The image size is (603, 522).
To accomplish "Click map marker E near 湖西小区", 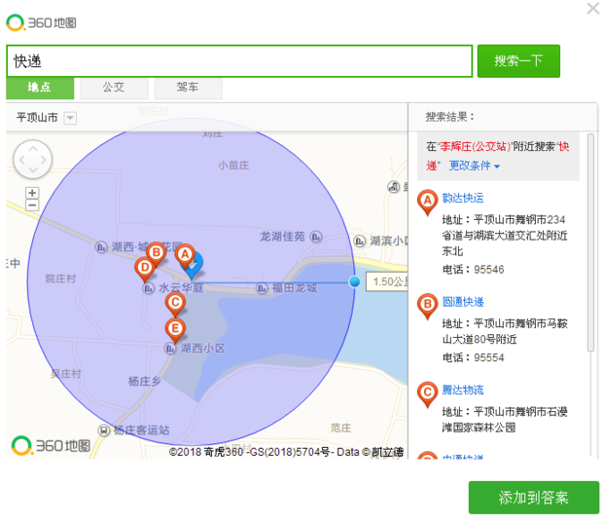I will pyautogui.click(x=175, y=330).
